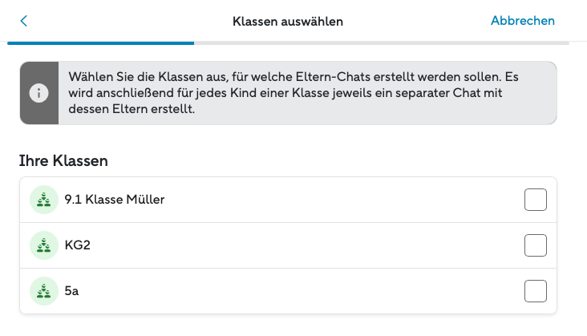The height and width of the screenshot is (336, 587).
Task: Click the gray unfilled progress bar segment
Action: click(381, 42)
